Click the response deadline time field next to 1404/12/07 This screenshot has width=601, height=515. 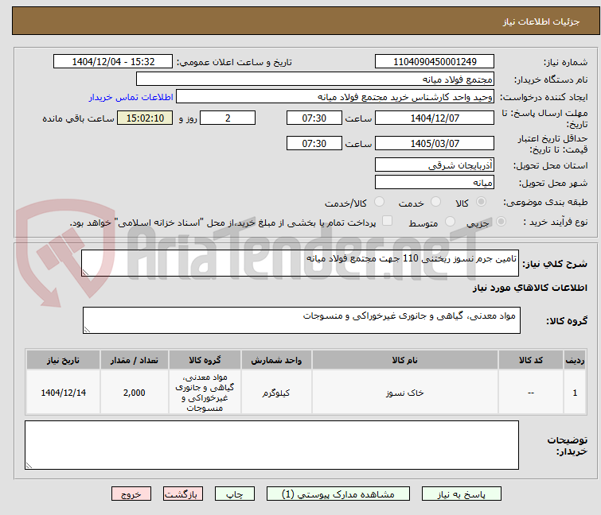pos(314,118)
